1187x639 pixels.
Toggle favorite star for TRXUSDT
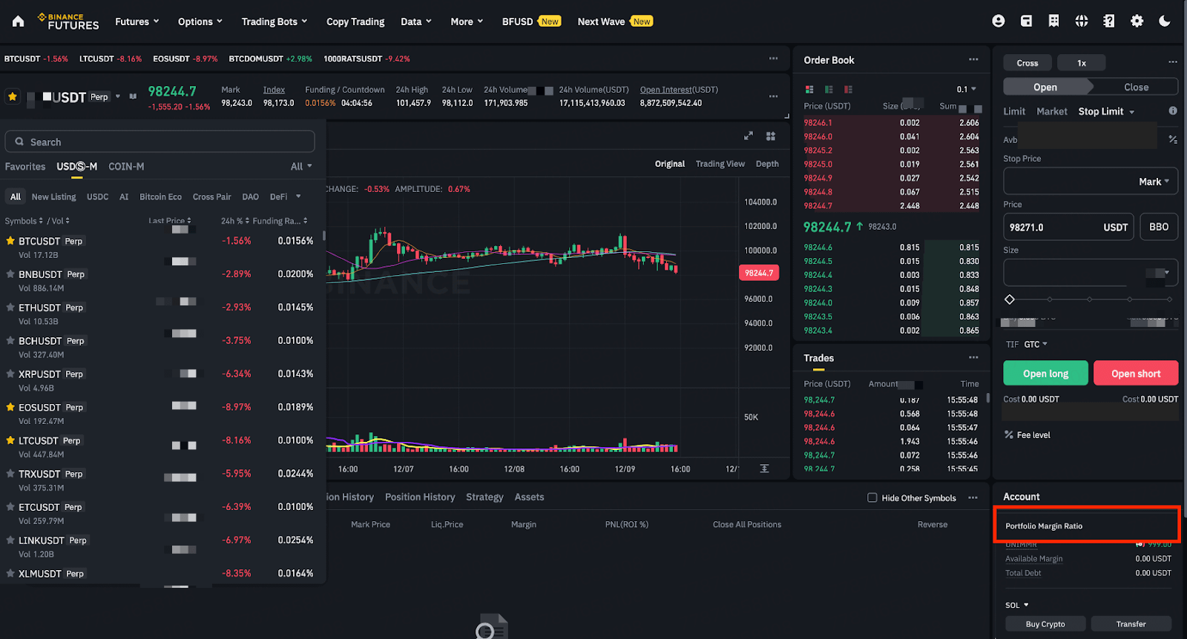(x=10, y=474)
